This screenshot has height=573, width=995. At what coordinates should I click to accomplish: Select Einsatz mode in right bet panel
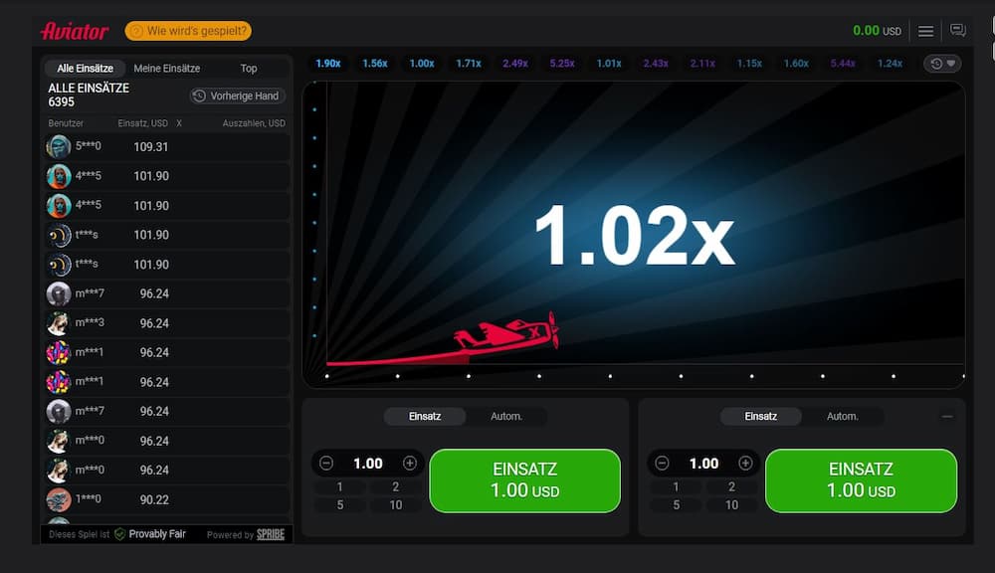(760, 417)
